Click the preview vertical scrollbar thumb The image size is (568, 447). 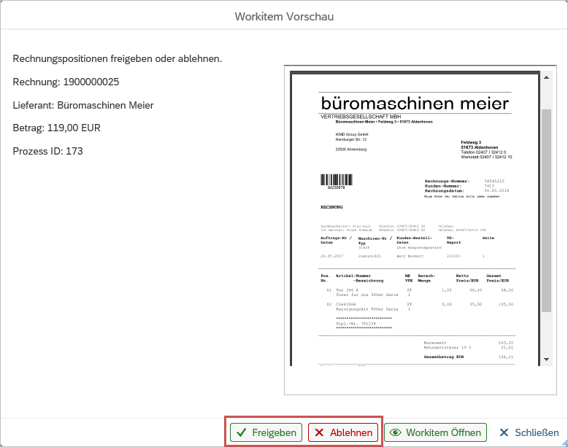click(x=546, y=210)
